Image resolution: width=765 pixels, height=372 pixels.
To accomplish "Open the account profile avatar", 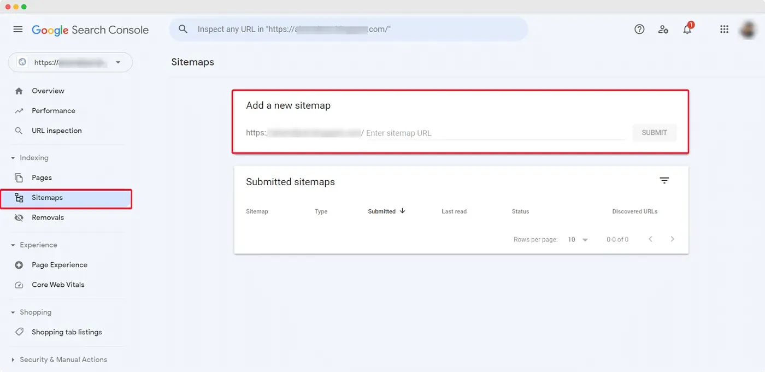I will (x=748, y=29).
